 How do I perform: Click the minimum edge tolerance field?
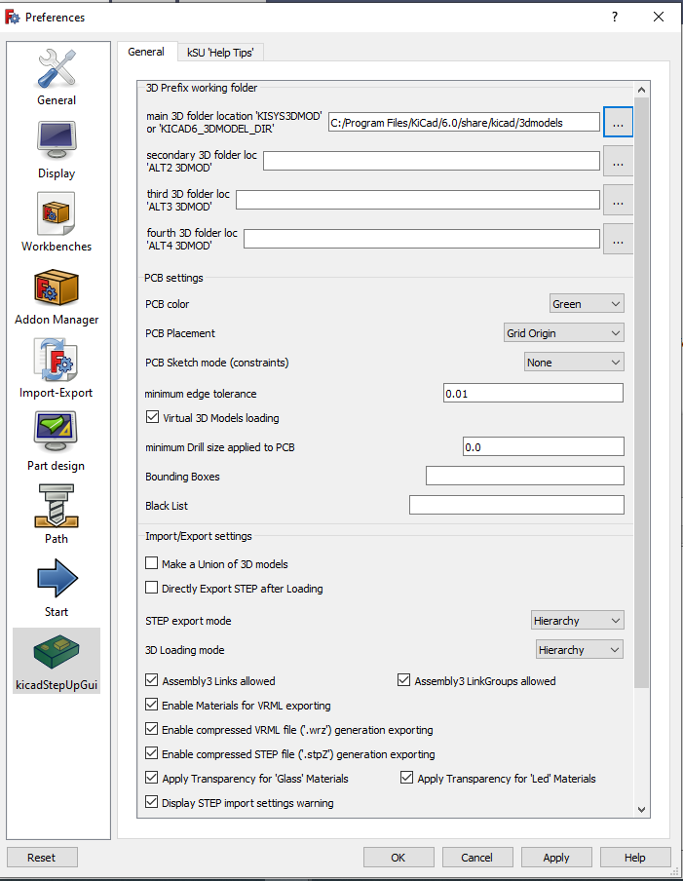533,393
